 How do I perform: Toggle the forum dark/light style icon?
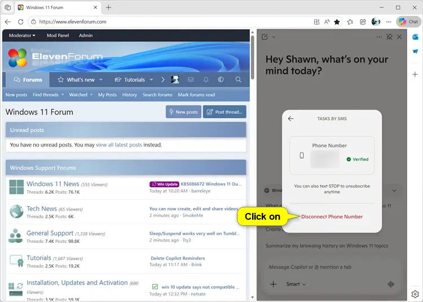221,79
